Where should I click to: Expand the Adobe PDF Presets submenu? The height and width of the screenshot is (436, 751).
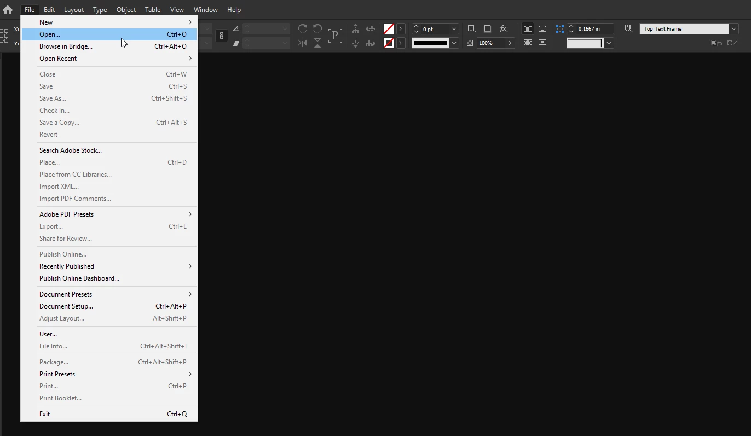(x=109, y=214)
